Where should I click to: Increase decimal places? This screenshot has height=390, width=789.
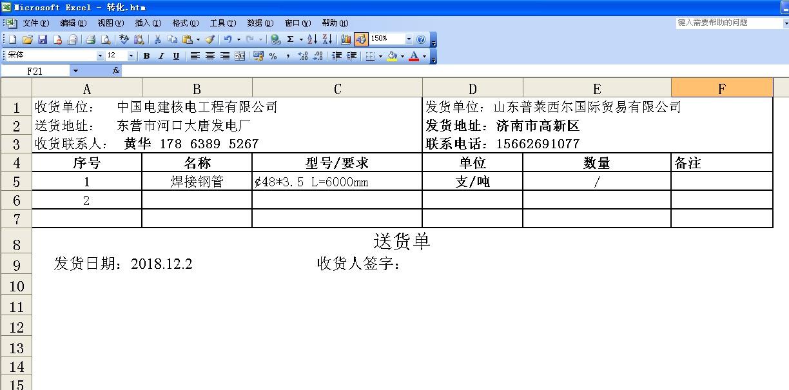pyautogui.click(x=303, y=56)
